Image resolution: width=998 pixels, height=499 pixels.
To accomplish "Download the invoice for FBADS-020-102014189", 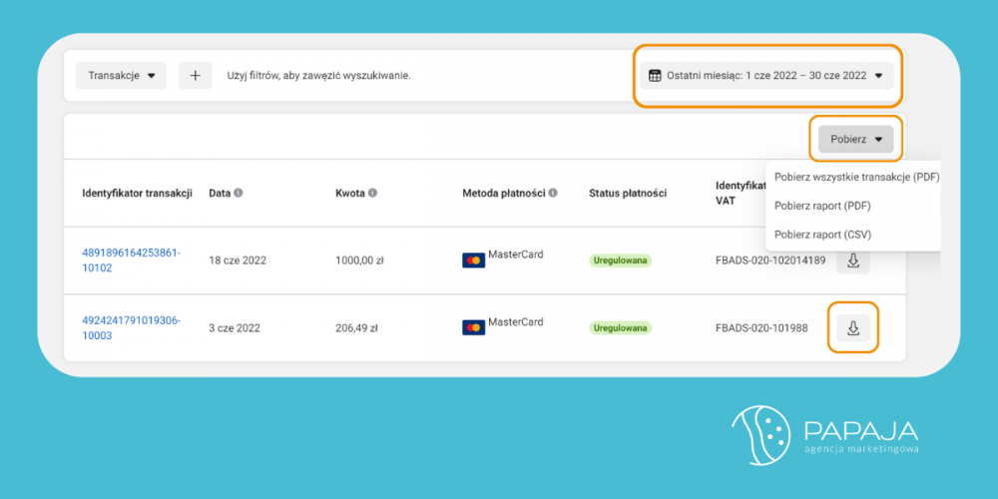I will 853,260.
